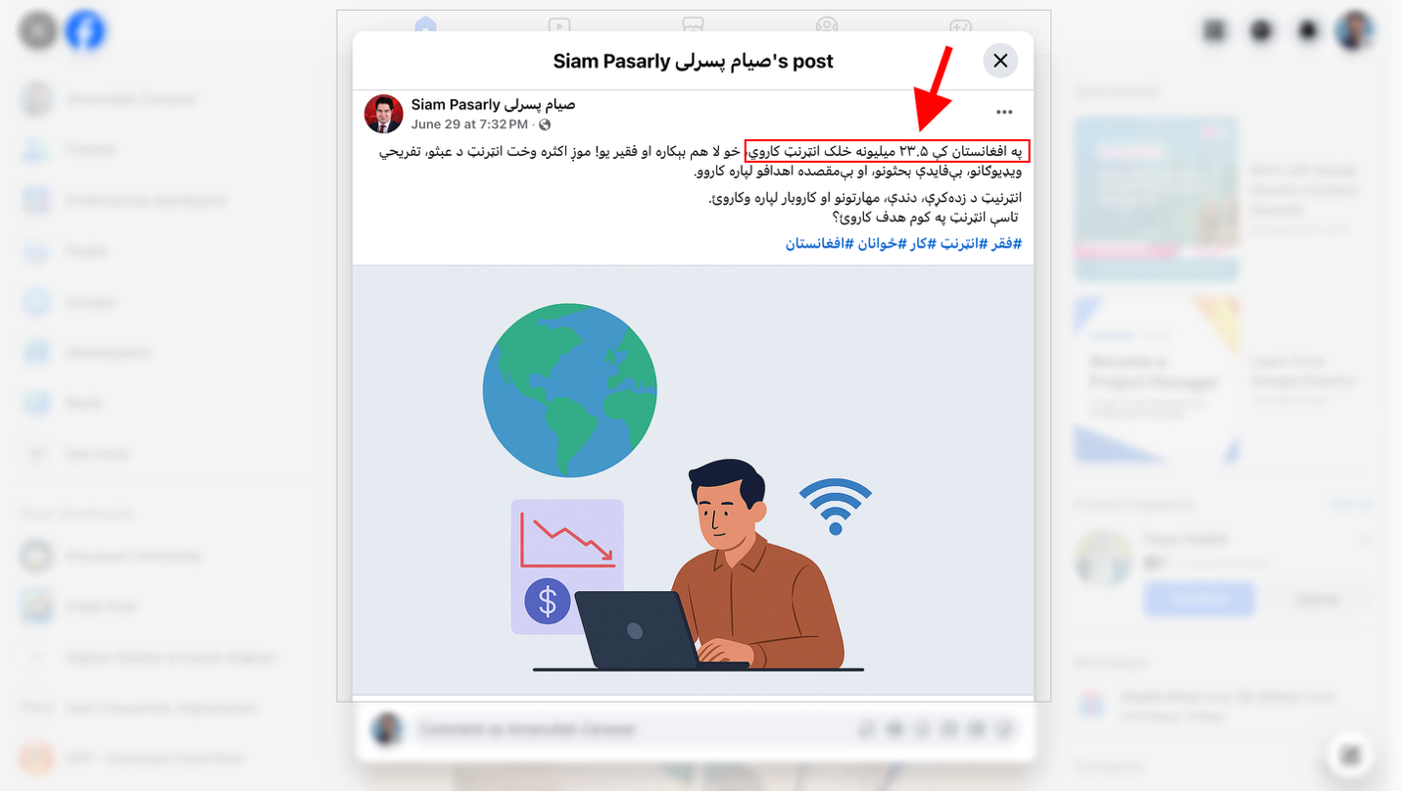Open the grid menu icon in top bar
The width and height of the screenshot is (1401, 791).
coord(1215,31)
